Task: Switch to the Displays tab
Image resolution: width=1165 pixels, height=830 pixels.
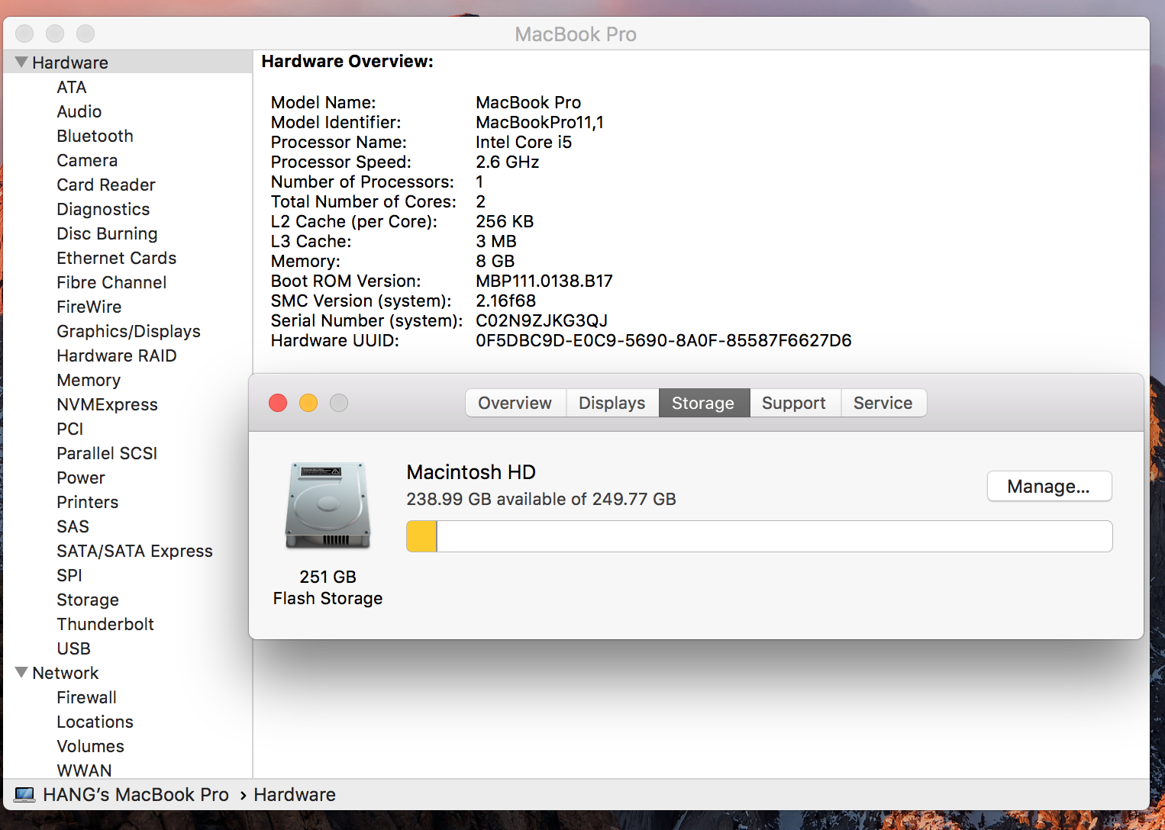Action: [x=612, y=403]
